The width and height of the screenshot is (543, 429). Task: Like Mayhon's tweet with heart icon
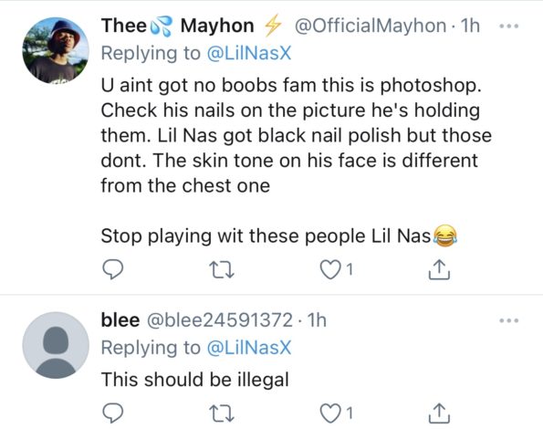tap(329, 270)
